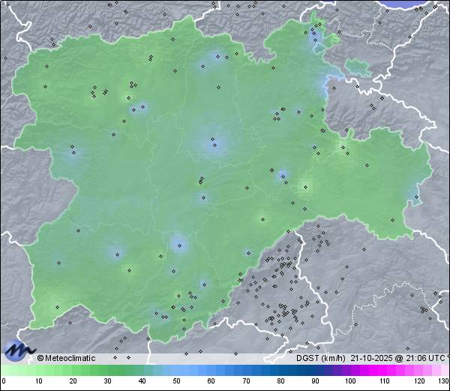Viewport: 450px width, 391px height.
Task: Select the blue gust streak at the northeastern tip
Action: [318, 39]
